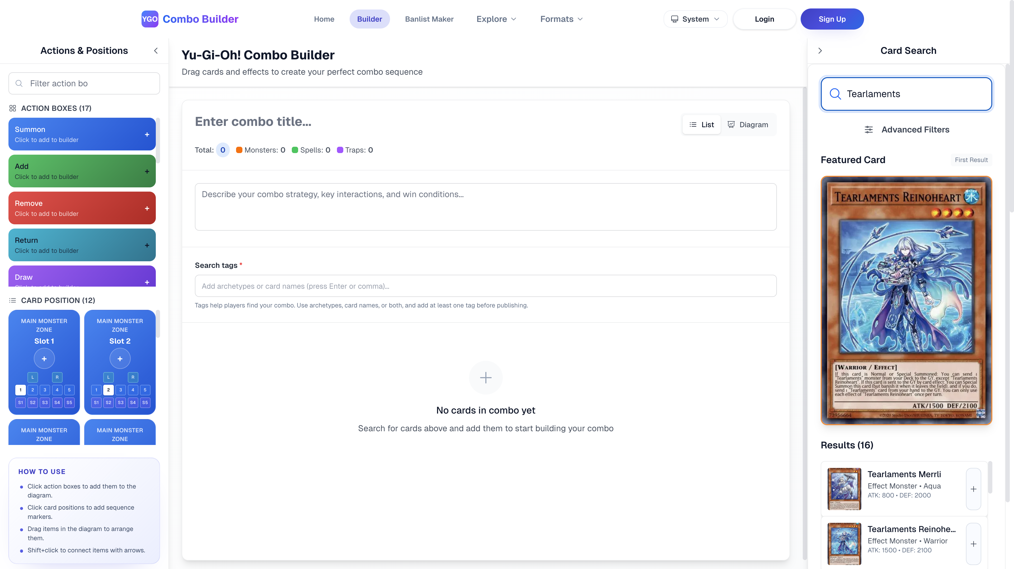Viewport: 1014px width, 569px height.
Task: Click the Login button
Action: [x=764, y=19]
